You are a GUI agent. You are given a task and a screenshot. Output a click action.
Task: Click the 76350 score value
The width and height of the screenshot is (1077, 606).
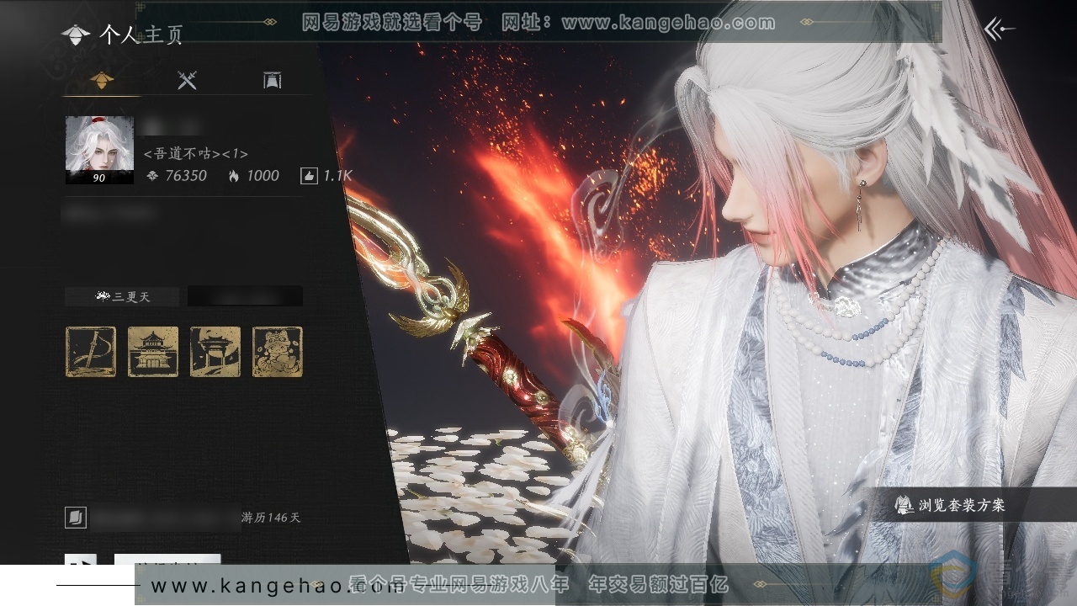(186, 176)
